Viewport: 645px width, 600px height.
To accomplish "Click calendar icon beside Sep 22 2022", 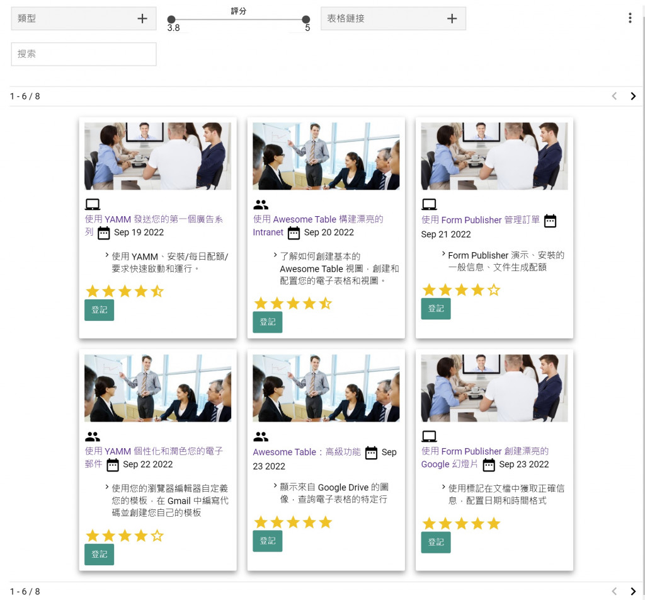I will click(x=113, y=465).
